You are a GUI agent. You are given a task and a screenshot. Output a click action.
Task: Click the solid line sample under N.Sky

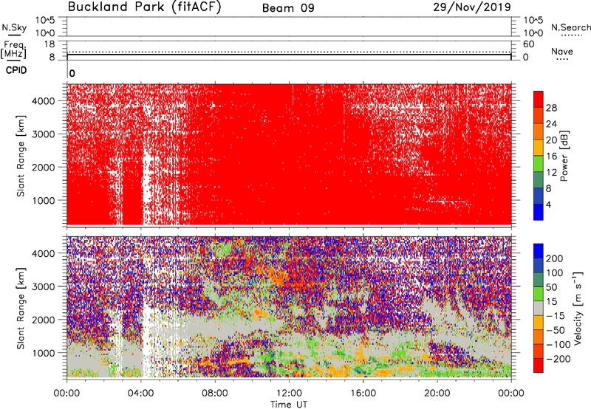14,35
